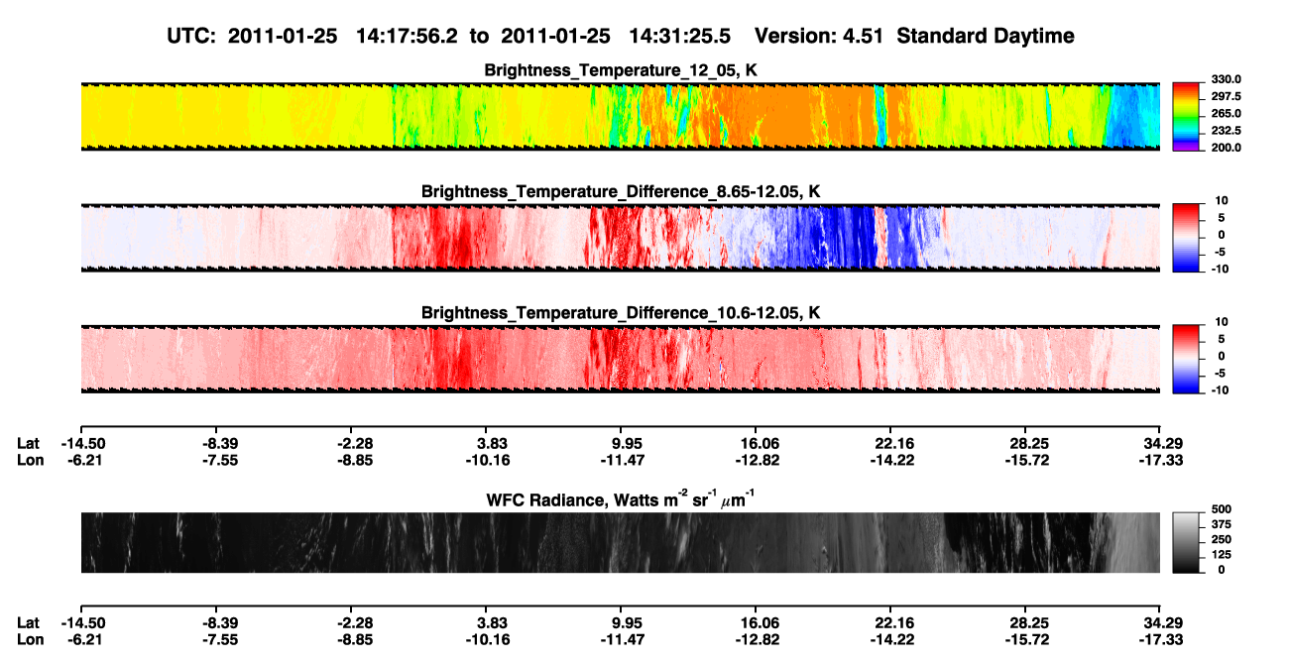Select the WFC Radiance grayscale image strip
This screenshot has width=1289, height=661.
[x=620, y=542]
